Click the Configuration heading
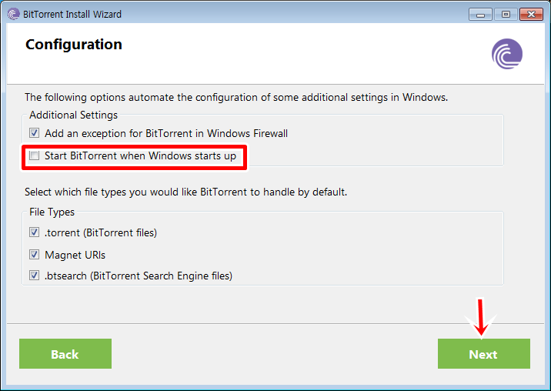The width and height of the screenshot is (551, 391). coord(74,45)
